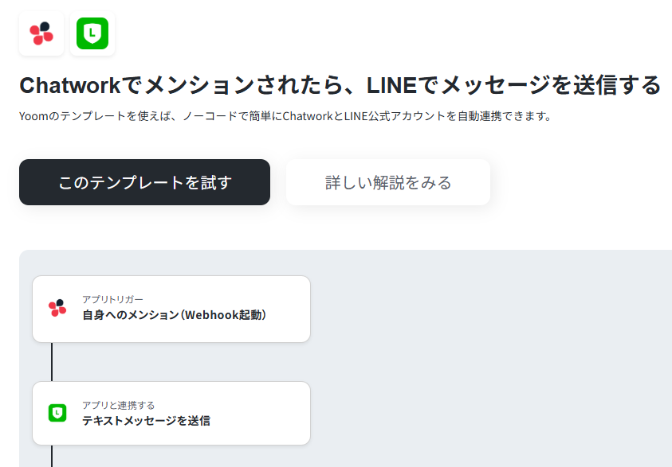Screen dimensions: 672x467
Task: Open 詳しい解説をみる button
Action: point(388,182)
